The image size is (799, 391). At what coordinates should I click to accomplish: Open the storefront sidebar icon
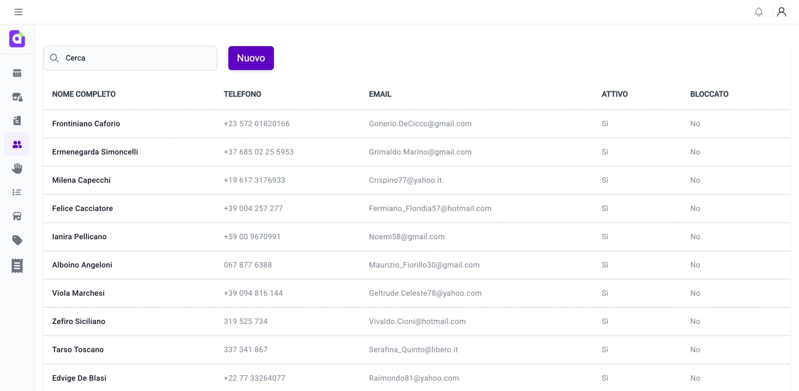click(x=17, y=216)
